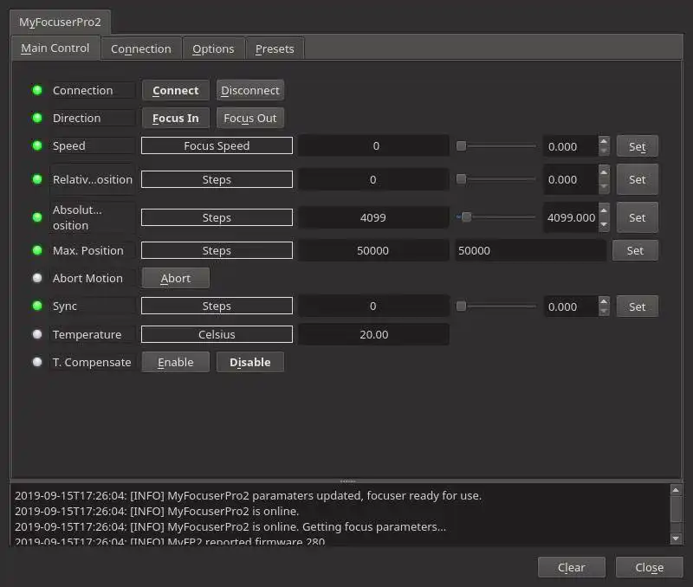Click the Relative Position 0.000 input field

pyautogui.click(x=571, y=179)
